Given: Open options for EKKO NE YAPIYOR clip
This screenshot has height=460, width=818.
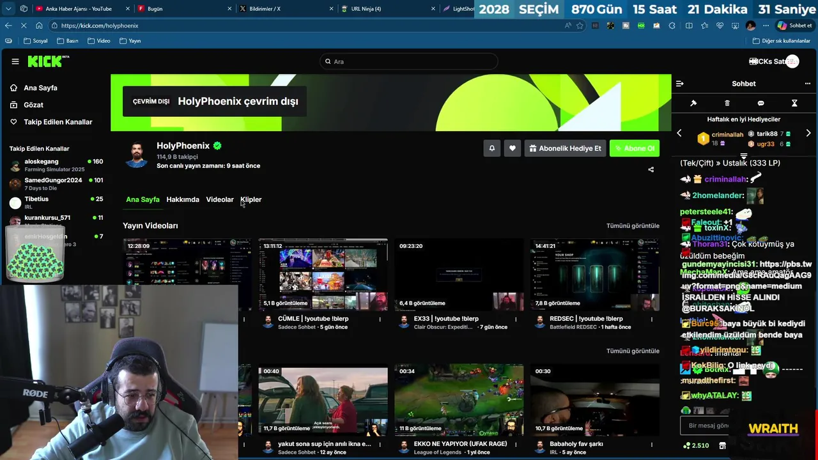Looking at the screenshot, I should click(516, 445).
